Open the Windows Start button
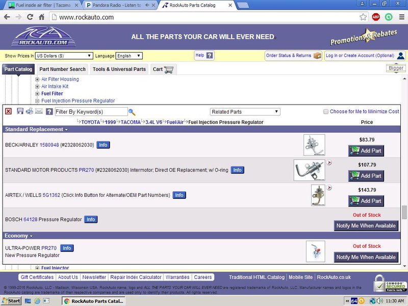Viewport: 408px width, 306px height. pos(11,301)
